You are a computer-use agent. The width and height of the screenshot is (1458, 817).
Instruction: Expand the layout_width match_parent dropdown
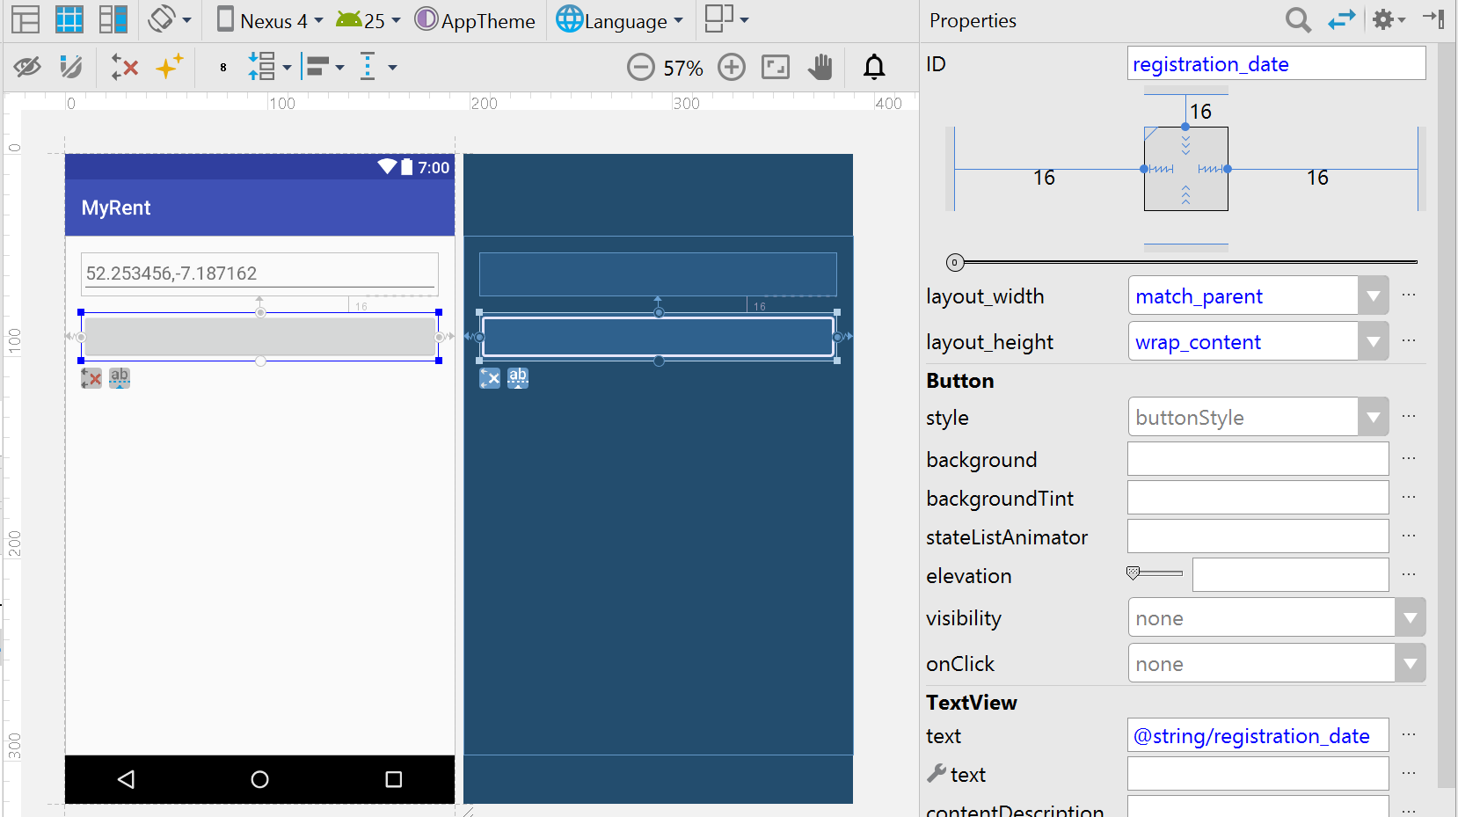point(1373,296)
